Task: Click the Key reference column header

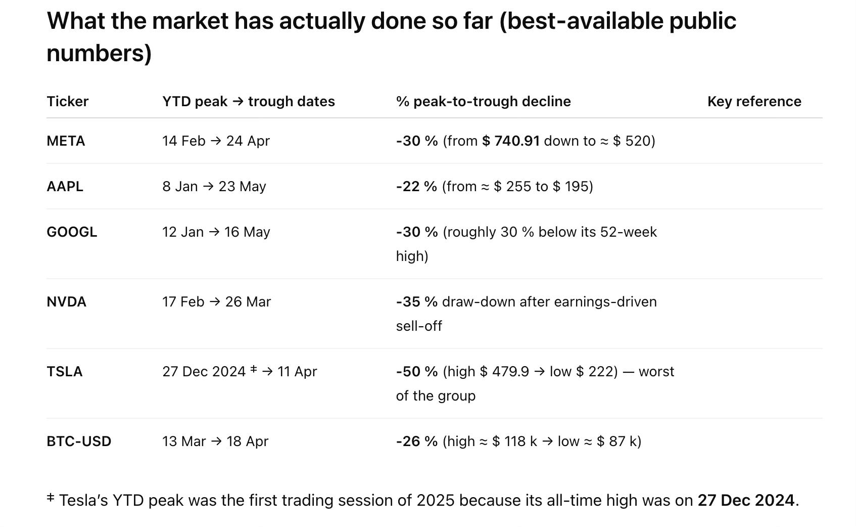Action: pyautogui.click(x=754, y=101)
